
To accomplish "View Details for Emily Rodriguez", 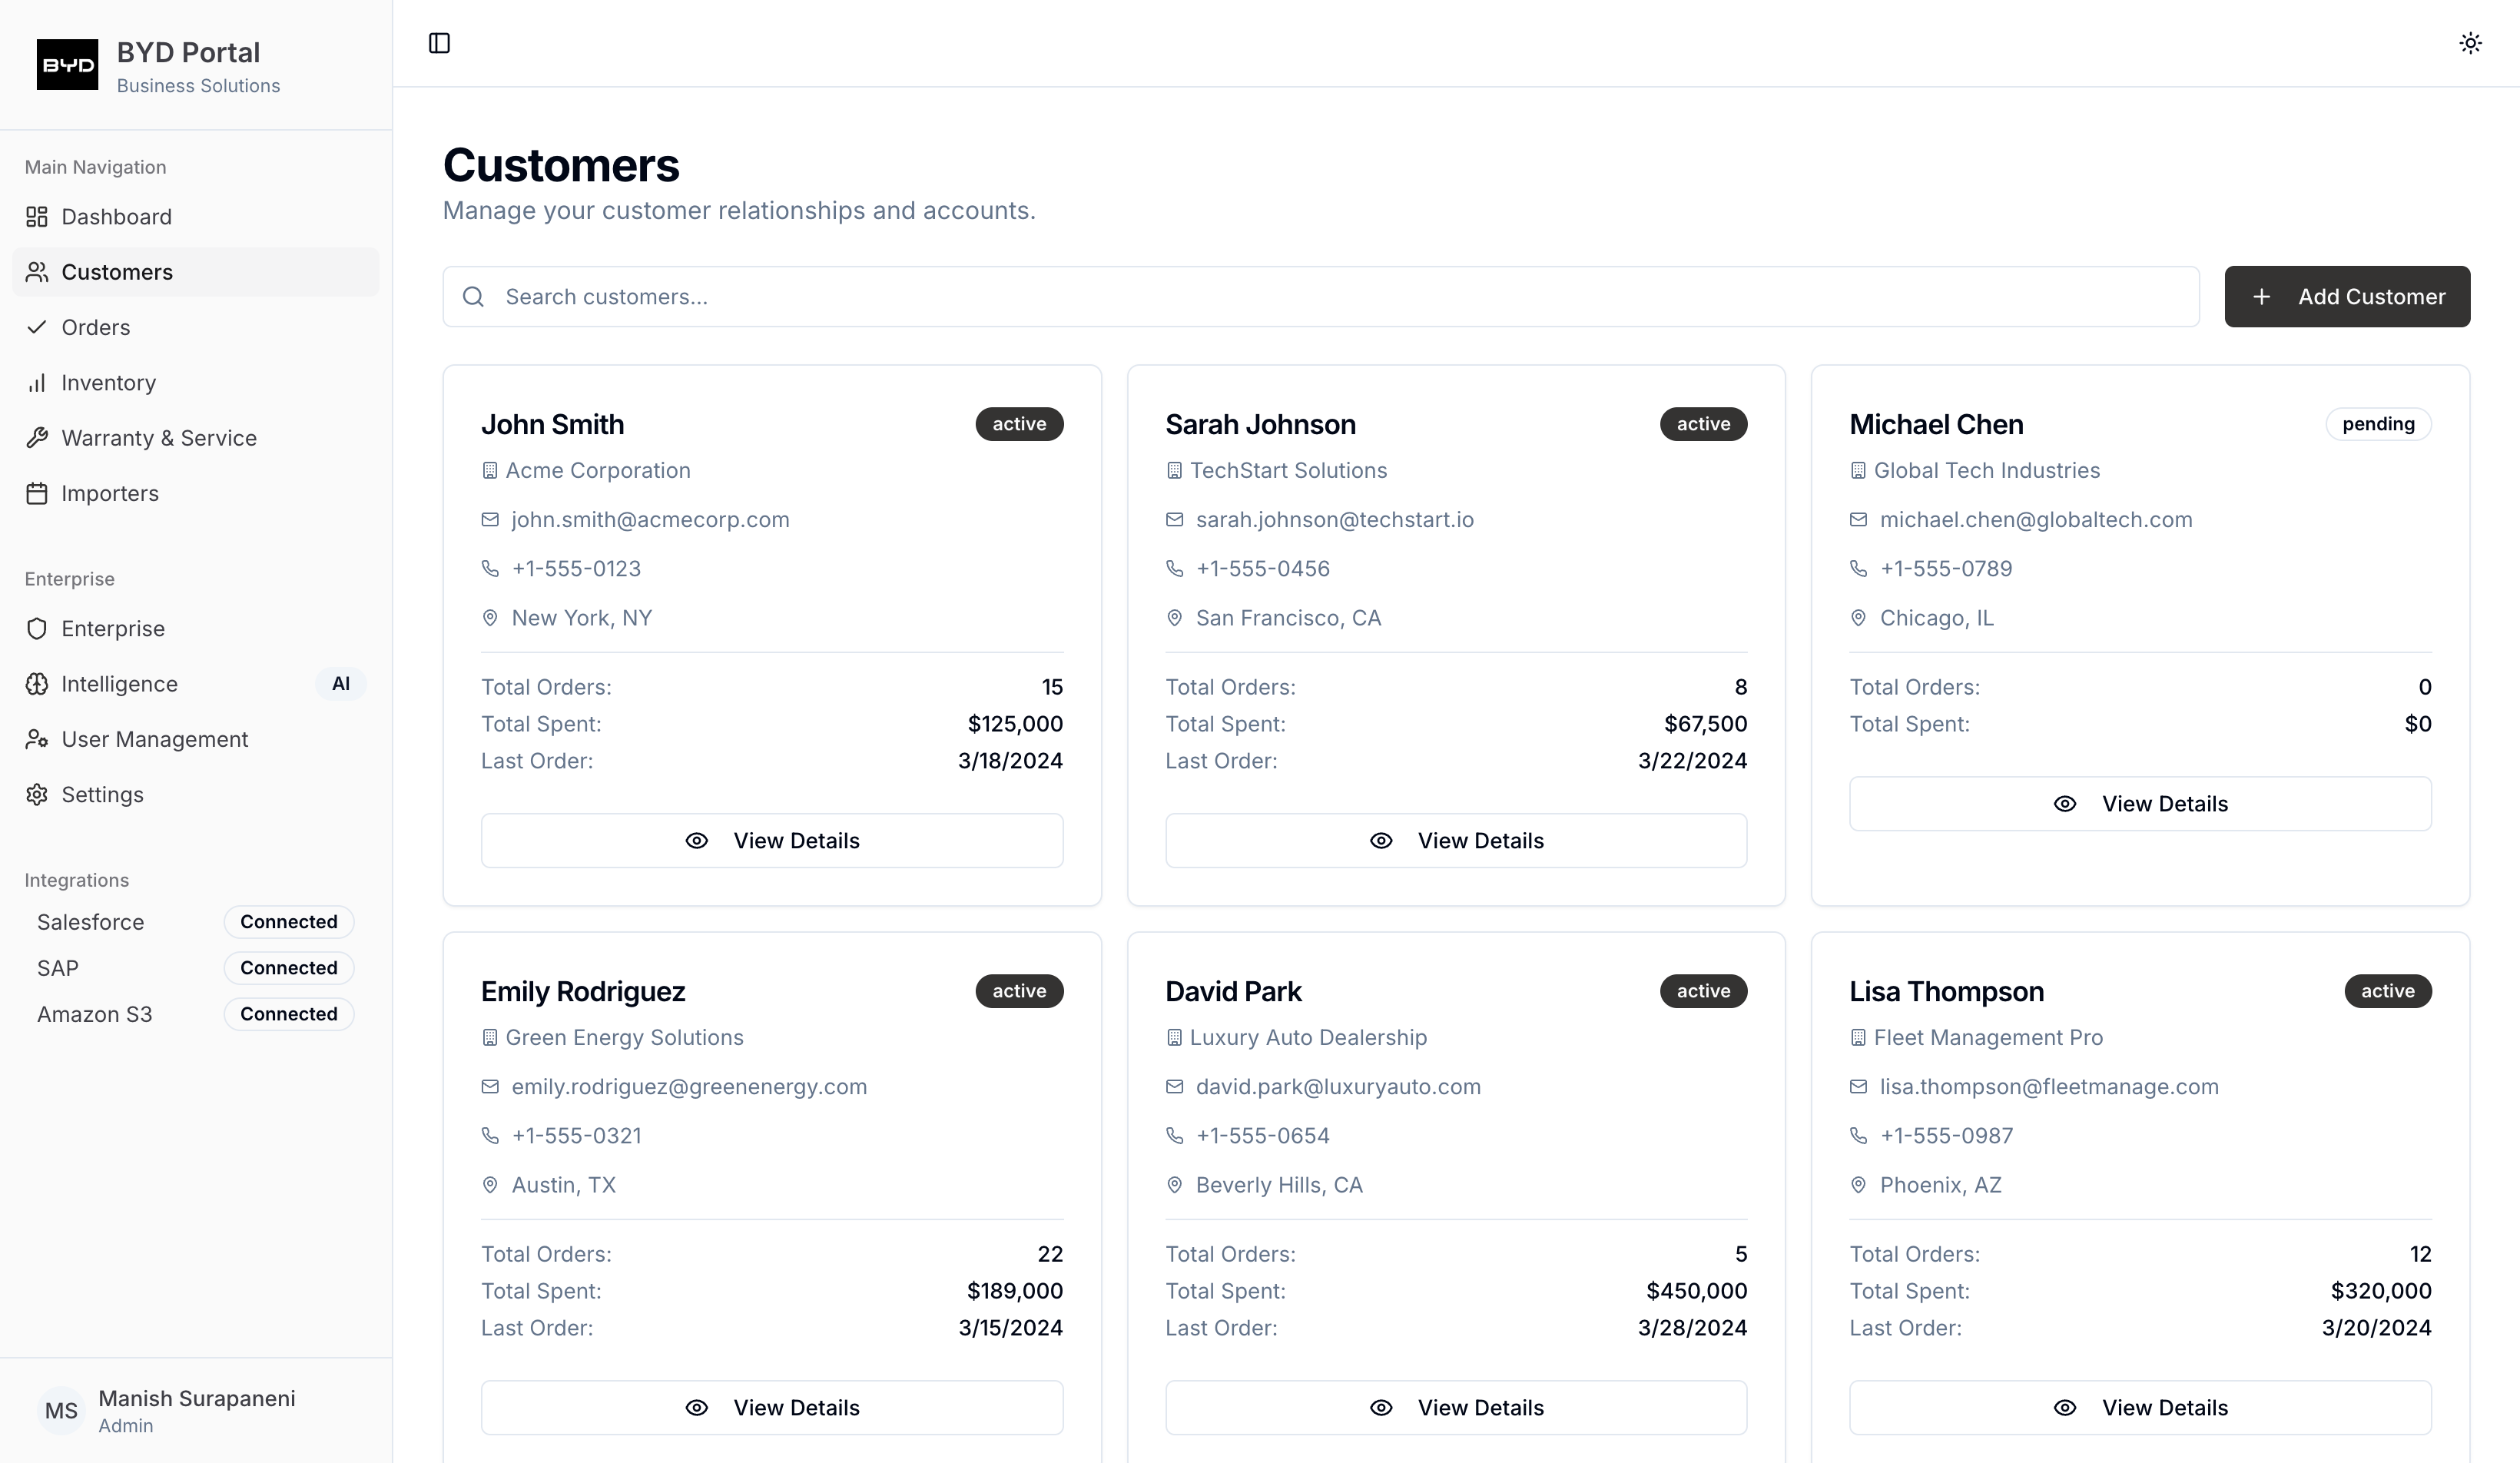I will click(772, 1407).
